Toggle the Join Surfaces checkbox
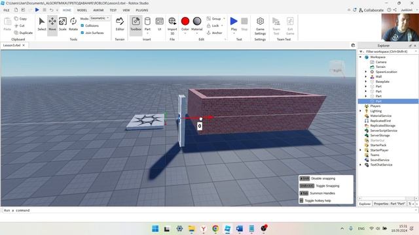The image size is (419, 235). pyautogui.click(x=82, y=33)
